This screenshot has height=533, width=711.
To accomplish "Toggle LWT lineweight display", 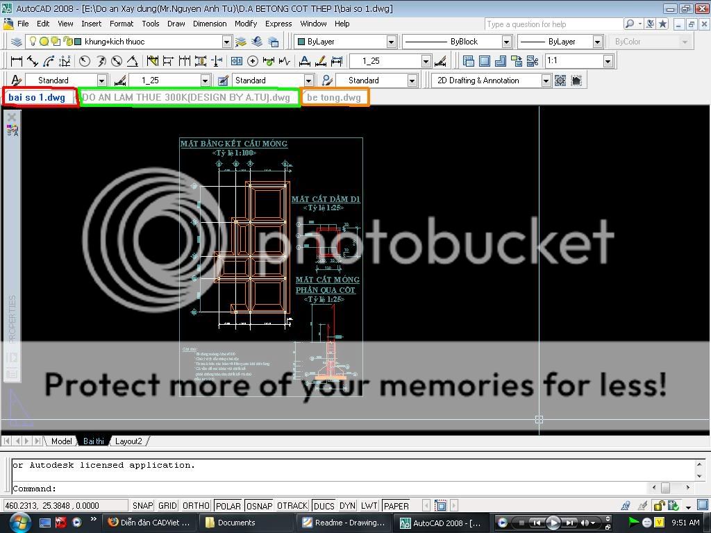I will 369,505.
